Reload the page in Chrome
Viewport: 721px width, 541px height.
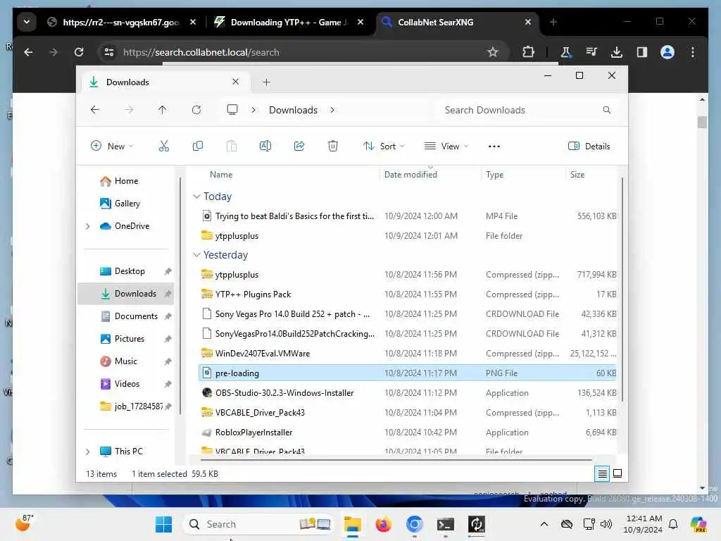pyautogui.click(x=79, y=52)
